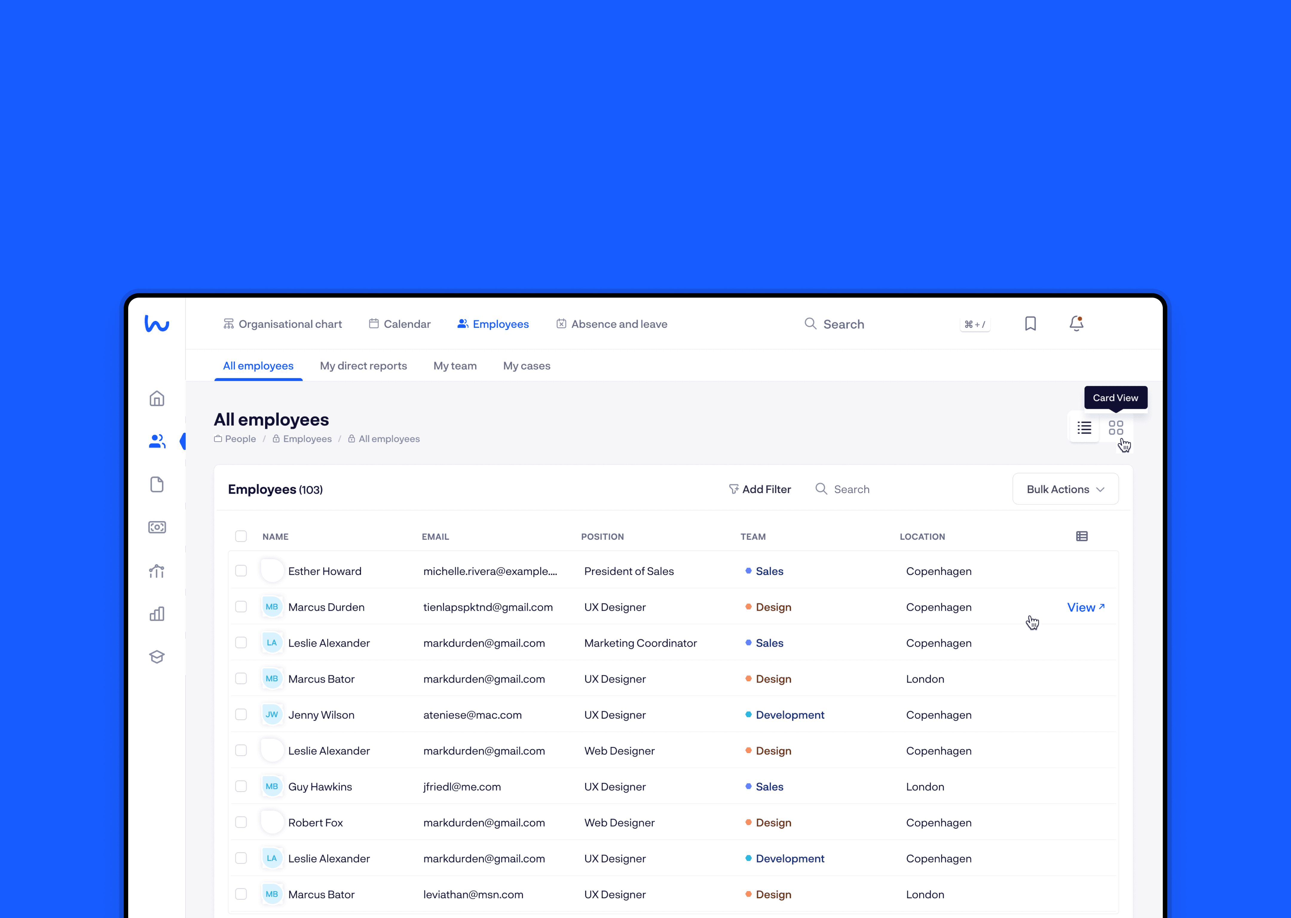1291x918 pixels.
Task: Go to People breadcrumb link
Action: click(235, 439)
